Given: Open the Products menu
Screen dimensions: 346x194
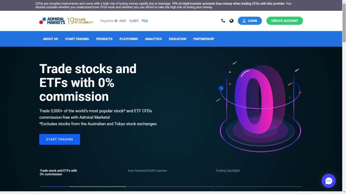Looking at the screenshot, I should 104,39.
